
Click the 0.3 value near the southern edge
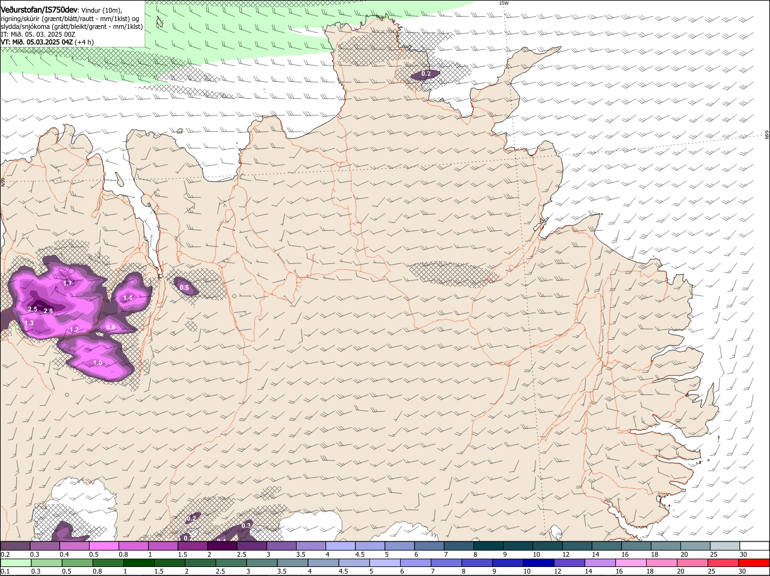pyautogui.click(x=245, y=525)
